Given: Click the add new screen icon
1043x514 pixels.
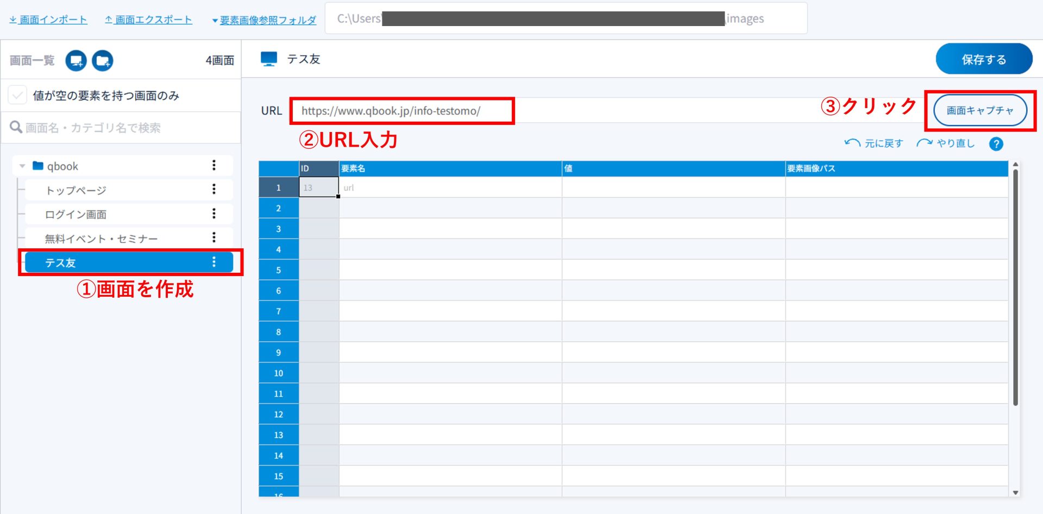Looking at the screenshot, I should click(76, 60).
